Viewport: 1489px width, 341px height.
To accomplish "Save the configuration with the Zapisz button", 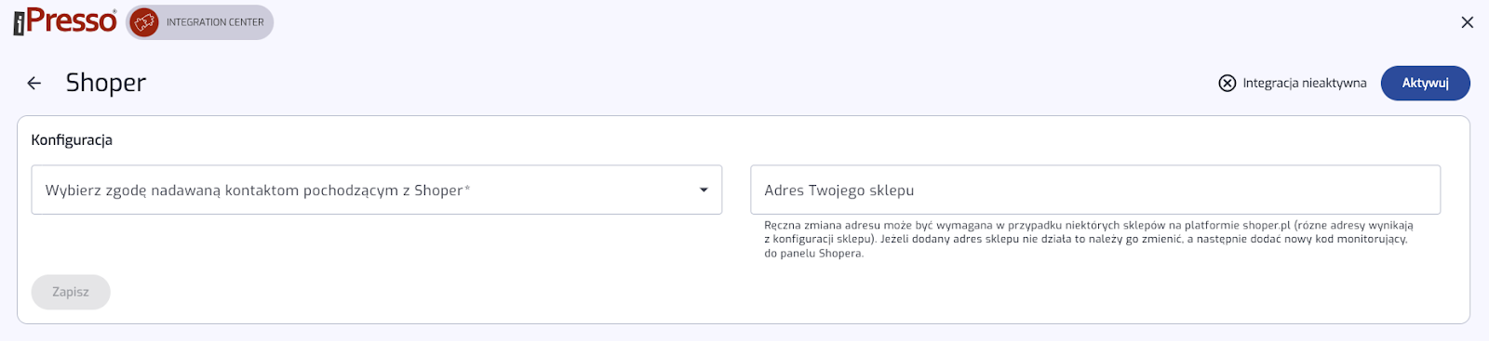I will click(x=71, y=292).
